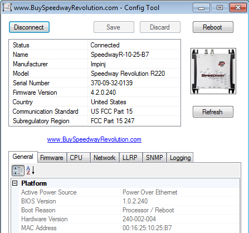Select the MAC Address property label

[39, 228]
